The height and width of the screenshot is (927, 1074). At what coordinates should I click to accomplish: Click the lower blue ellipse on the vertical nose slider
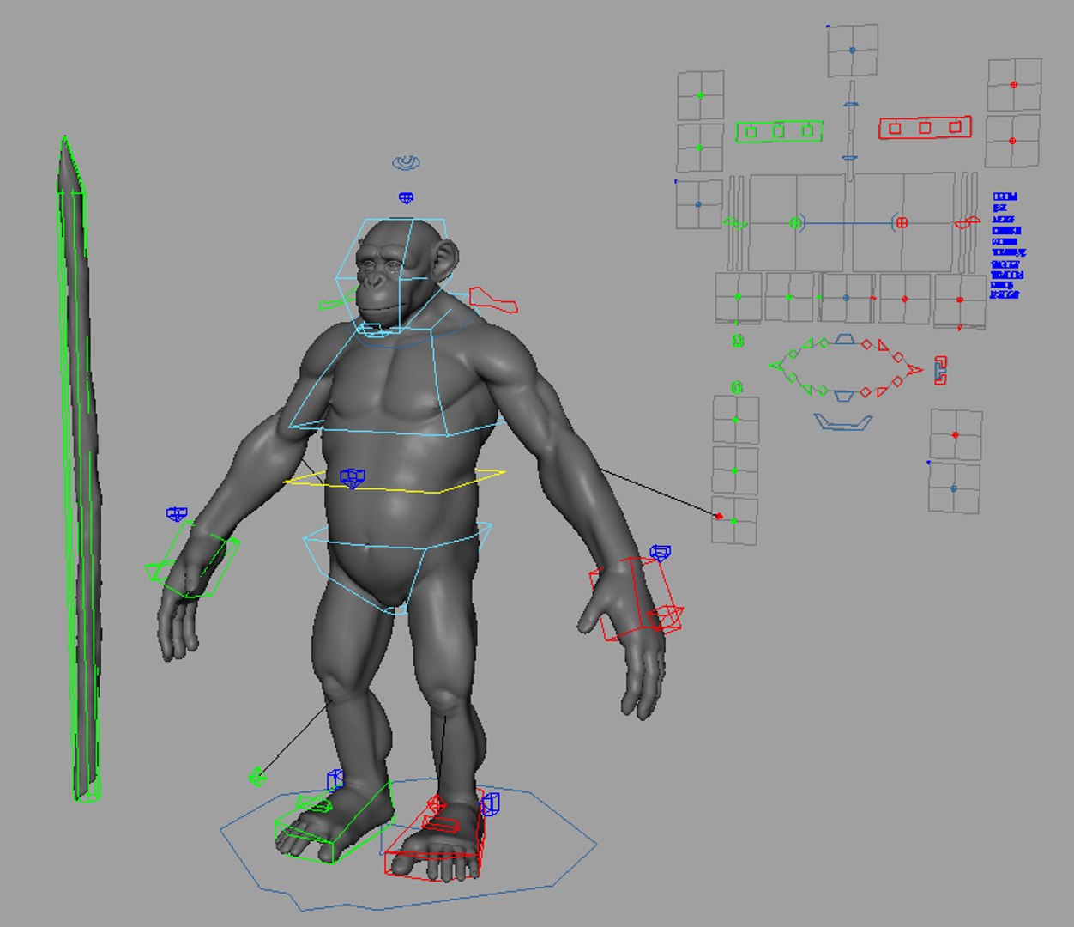tap(849, 158)
